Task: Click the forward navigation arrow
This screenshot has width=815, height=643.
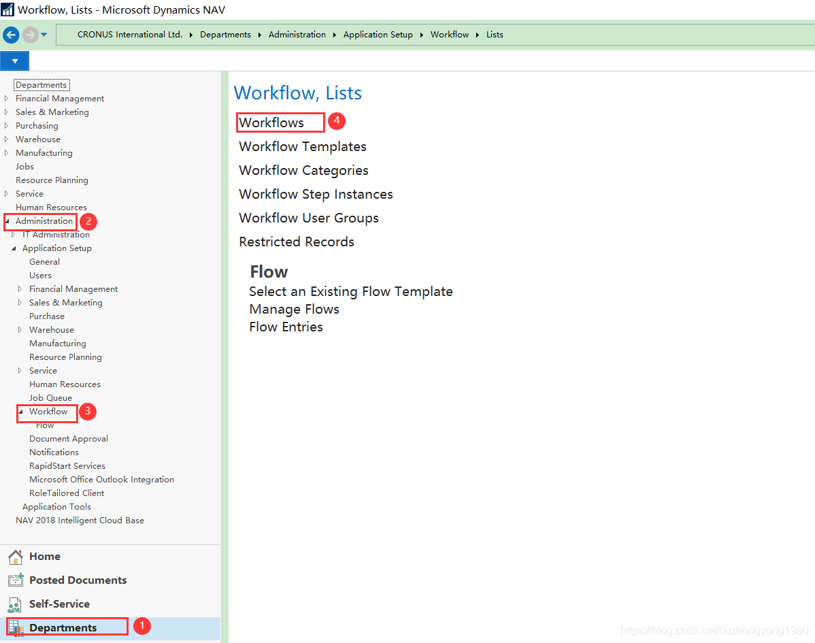Action: pyautogui.click(x=31, y=35)
